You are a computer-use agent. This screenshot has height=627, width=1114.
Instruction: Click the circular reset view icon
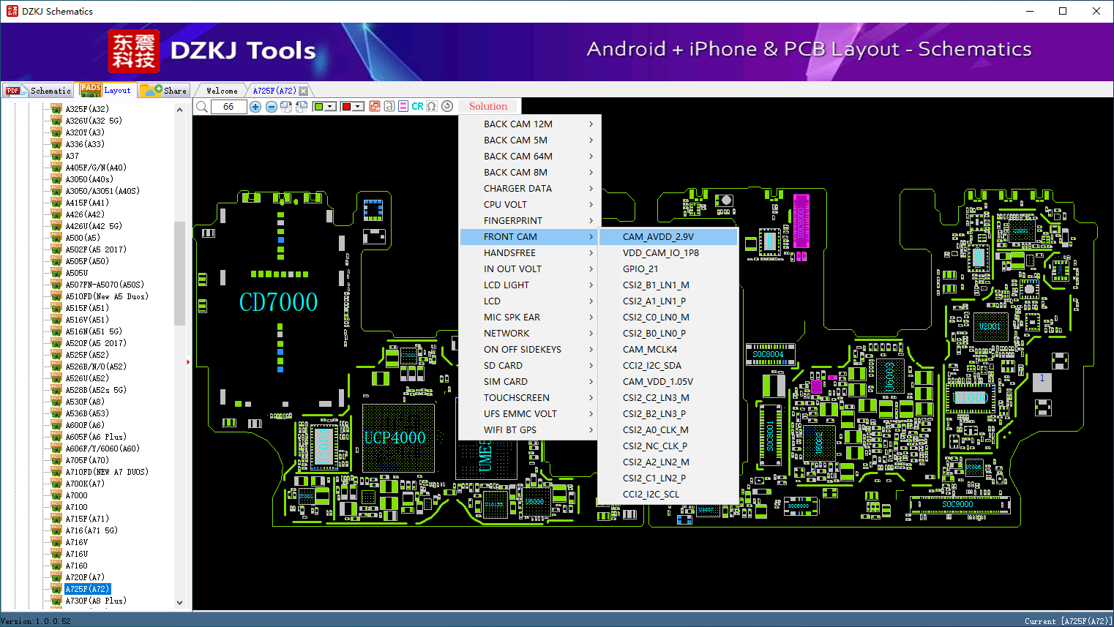(x=447, y=106)
